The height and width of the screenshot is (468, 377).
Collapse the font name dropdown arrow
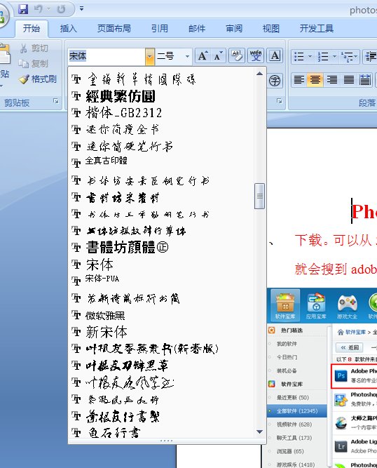click(x=150, y=56)
